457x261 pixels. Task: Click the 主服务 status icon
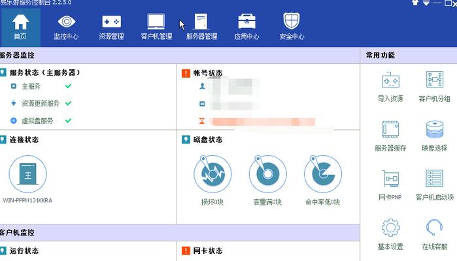coord(14,86)
